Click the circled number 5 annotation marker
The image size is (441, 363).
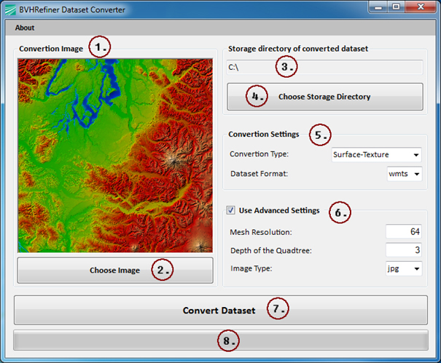click(319, 135)
